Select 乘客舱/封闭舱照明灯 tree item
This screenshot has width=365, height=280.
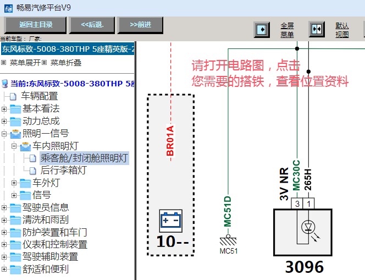pos(84,158)
